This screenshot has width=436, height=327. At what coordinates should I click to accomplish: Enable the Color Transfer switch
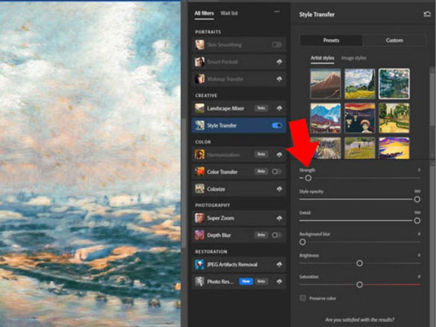click(x=276, y=172)
